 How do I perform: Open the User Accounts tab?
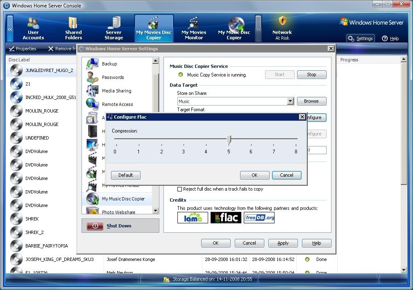pyautogui.click(x=33, y=28)
